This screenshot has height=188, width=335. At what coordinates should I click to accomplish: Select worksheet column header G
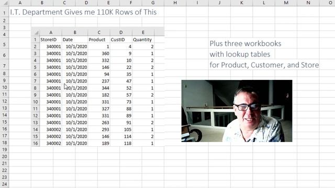(153, 3)
